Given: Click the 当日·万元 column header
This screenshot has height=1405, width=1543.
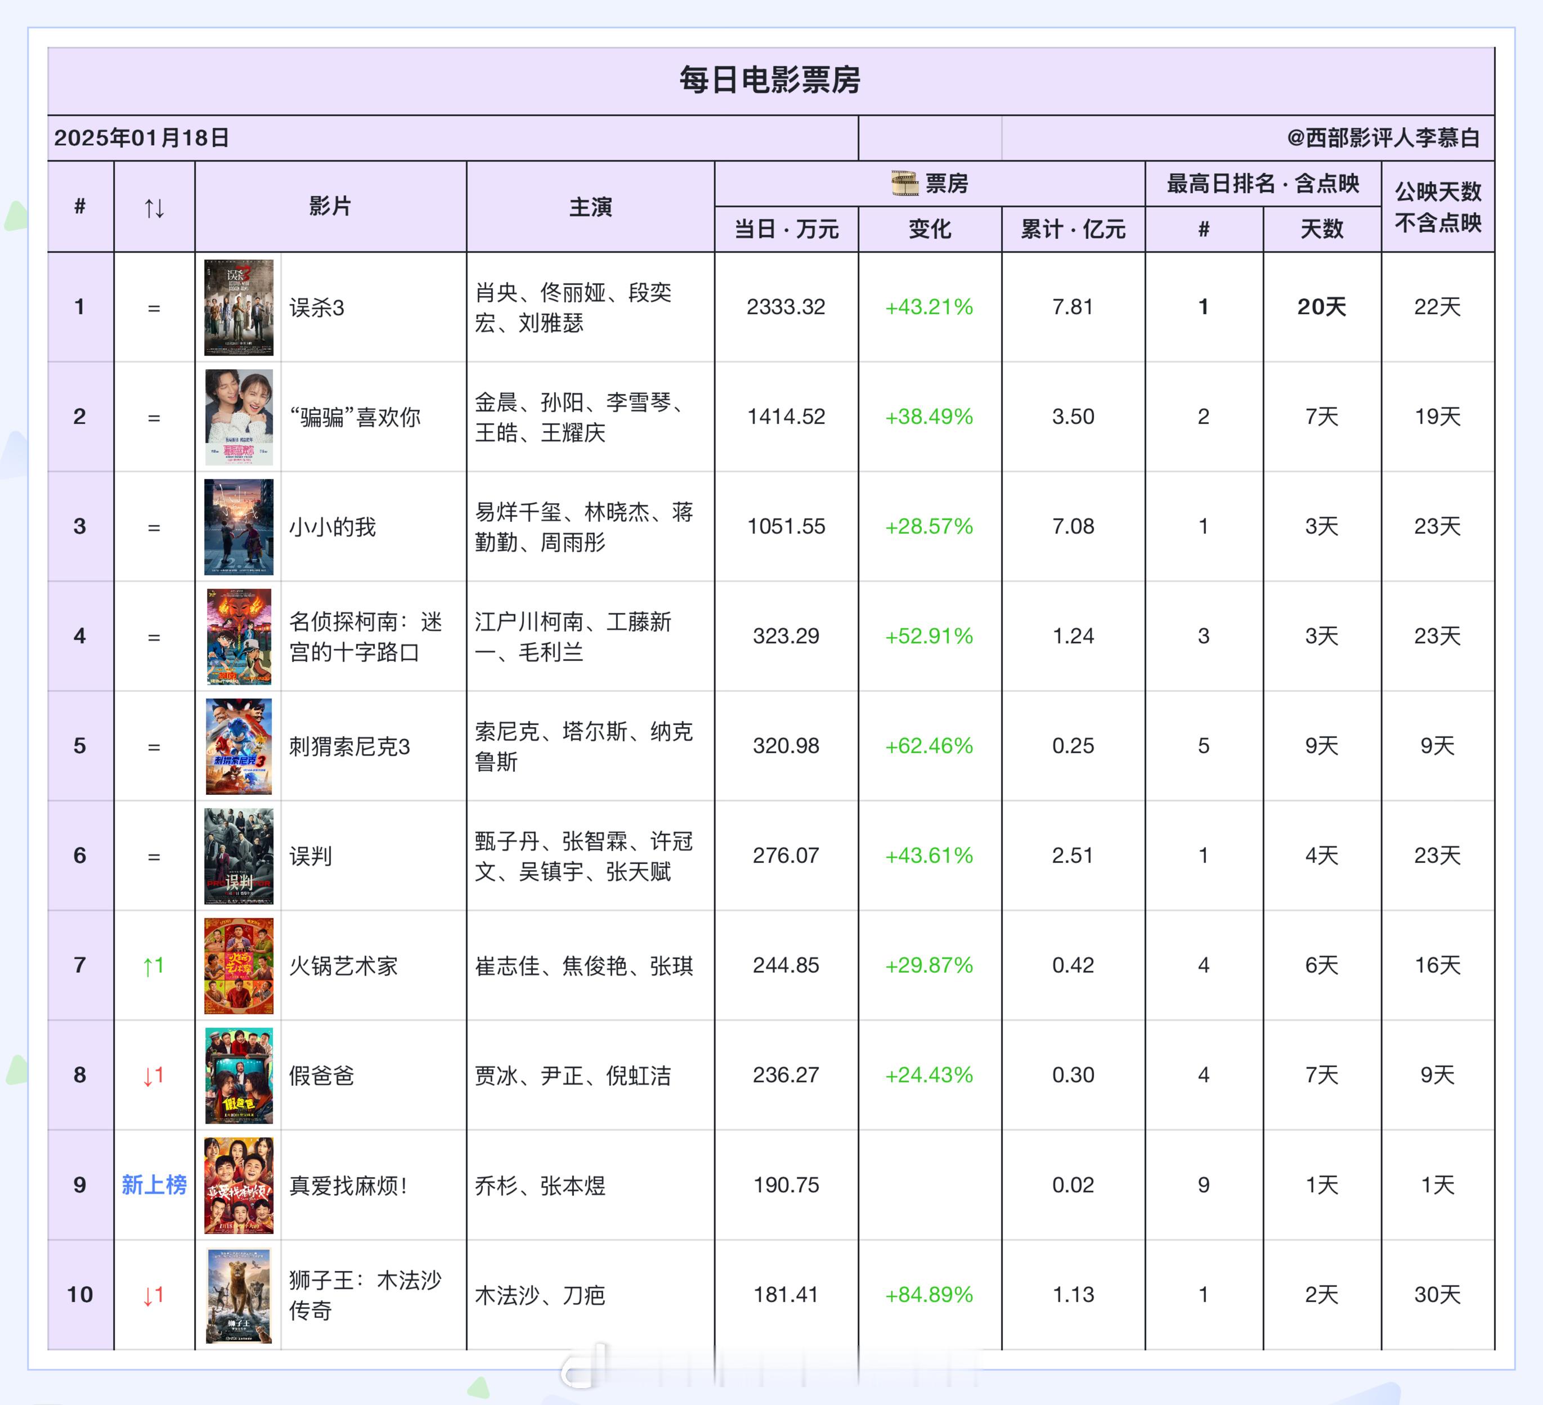Looking at the screenshot, I should 786,229.
